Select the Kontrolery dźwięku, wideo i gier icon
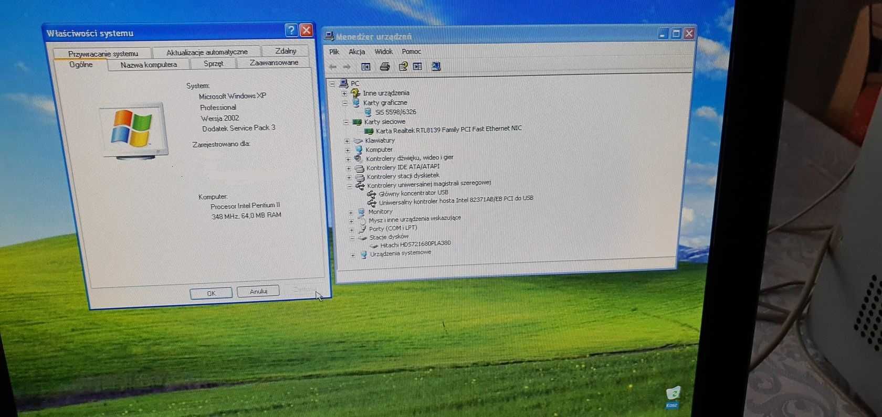Viewport: 882px width, 417px height. (x=359, y=158)
